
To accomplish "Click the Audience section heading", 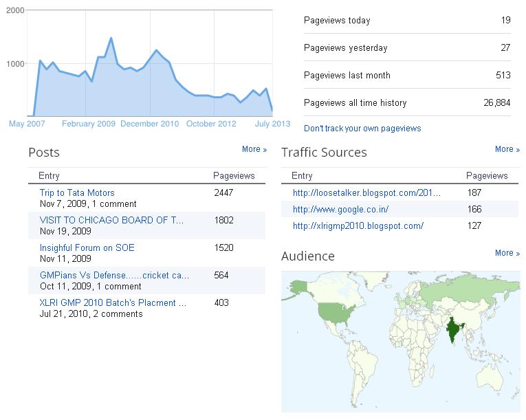I will click(308, 256).
